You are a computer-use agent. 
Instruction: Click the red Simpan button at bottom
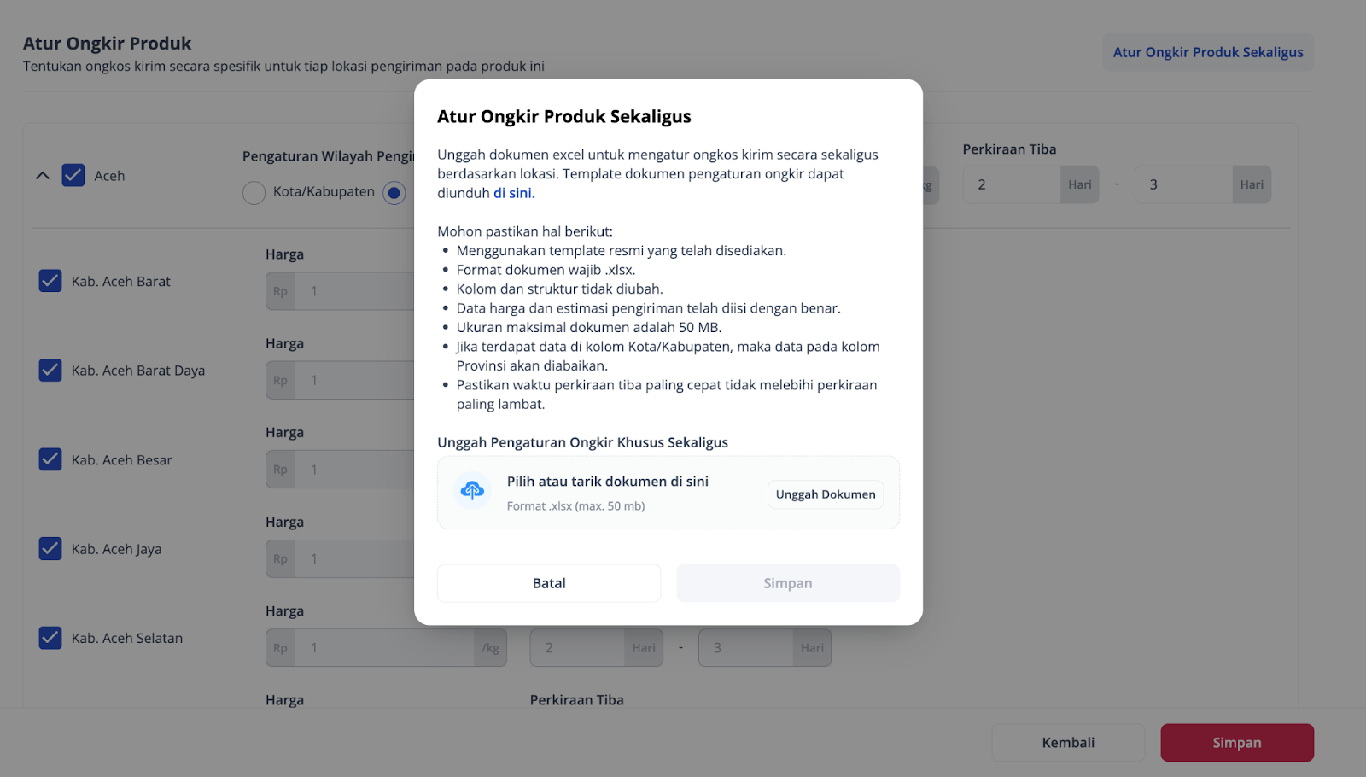[x=1236, y=743]
